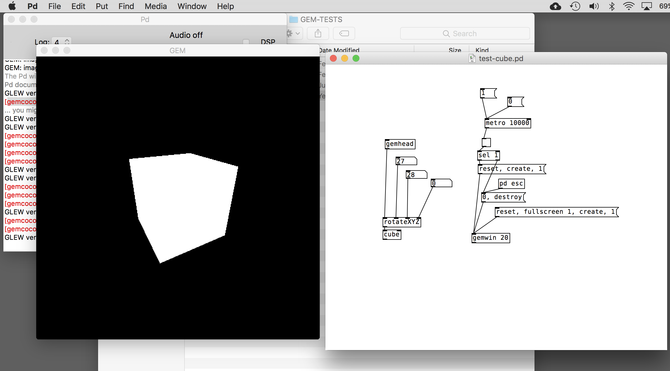Image resolution: width=670 pixels, height=371 pixels.
Task: Click the GEM window title bar
Action: 178,50
